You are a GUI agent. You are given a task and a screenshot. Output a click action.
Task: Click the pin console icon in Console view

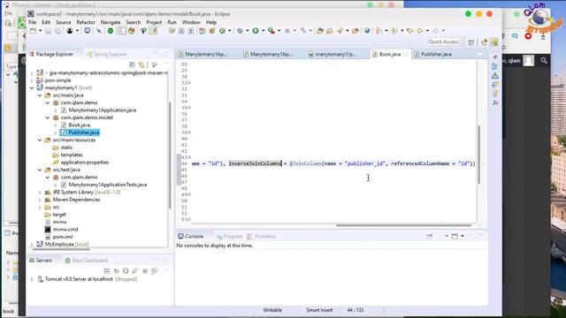coord(429,237)
